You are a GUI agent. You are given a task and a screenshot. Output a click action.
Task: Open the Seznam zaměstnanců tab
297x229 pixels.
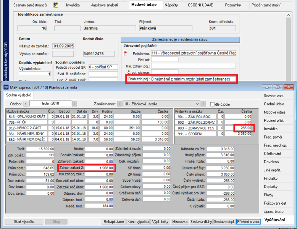30,5
